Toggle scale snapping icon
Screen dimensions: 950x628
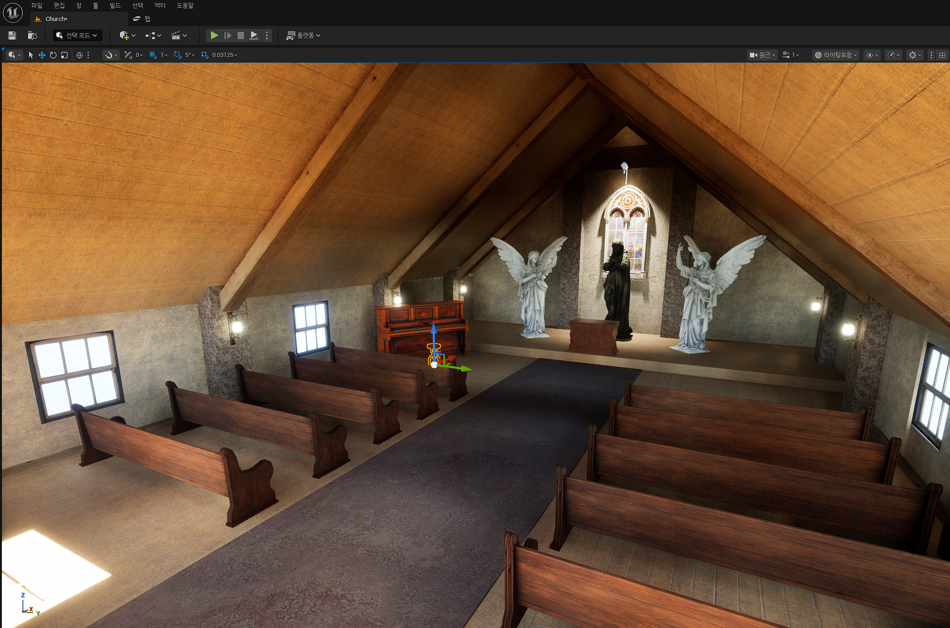[x=204, y=55]
